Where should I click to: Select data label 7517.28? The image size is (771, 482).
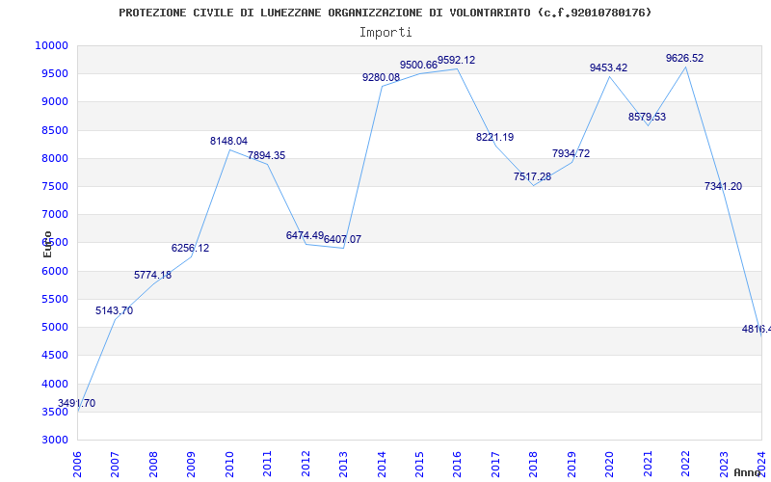pyautogui.click(x=533, y=176)
